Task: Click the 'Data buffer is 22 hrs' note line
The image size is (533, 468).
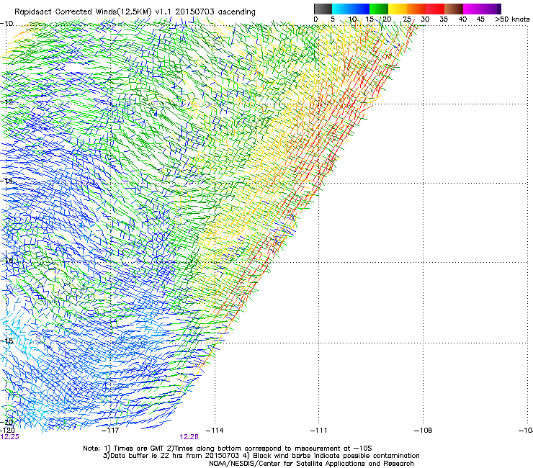Action: point(261,456)
